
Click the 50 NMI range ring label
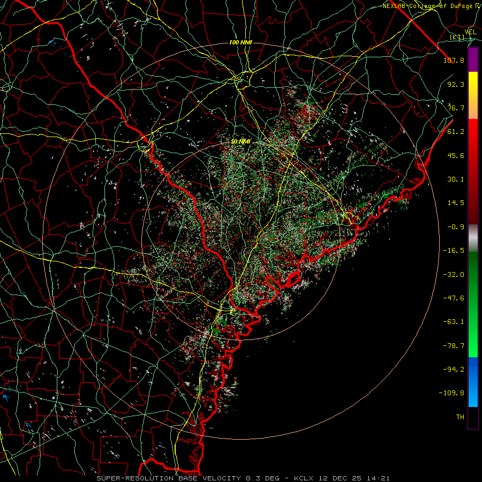tap(240, 142)
